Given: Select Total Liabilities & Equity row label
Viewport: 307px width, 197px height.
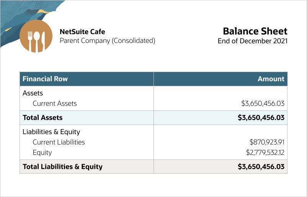Looking at the screenshot, I should click(x=62, y=167).
